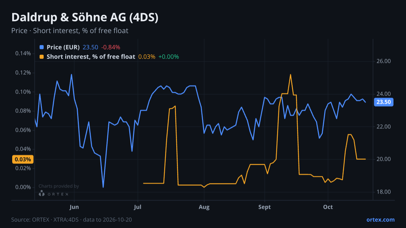Click the 18.00 right axis label
Image resolution: width=406 pixels, height=228 pixels.
(384, 192)
